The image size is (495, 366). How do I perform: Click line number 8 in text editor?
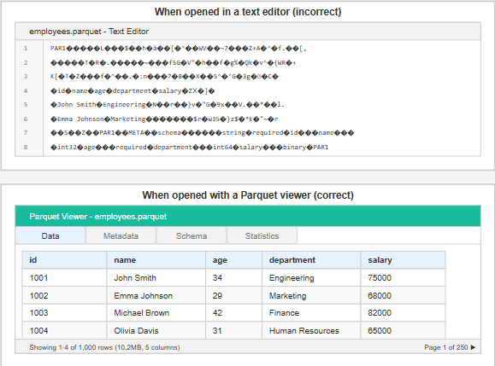tap(26, 147)
